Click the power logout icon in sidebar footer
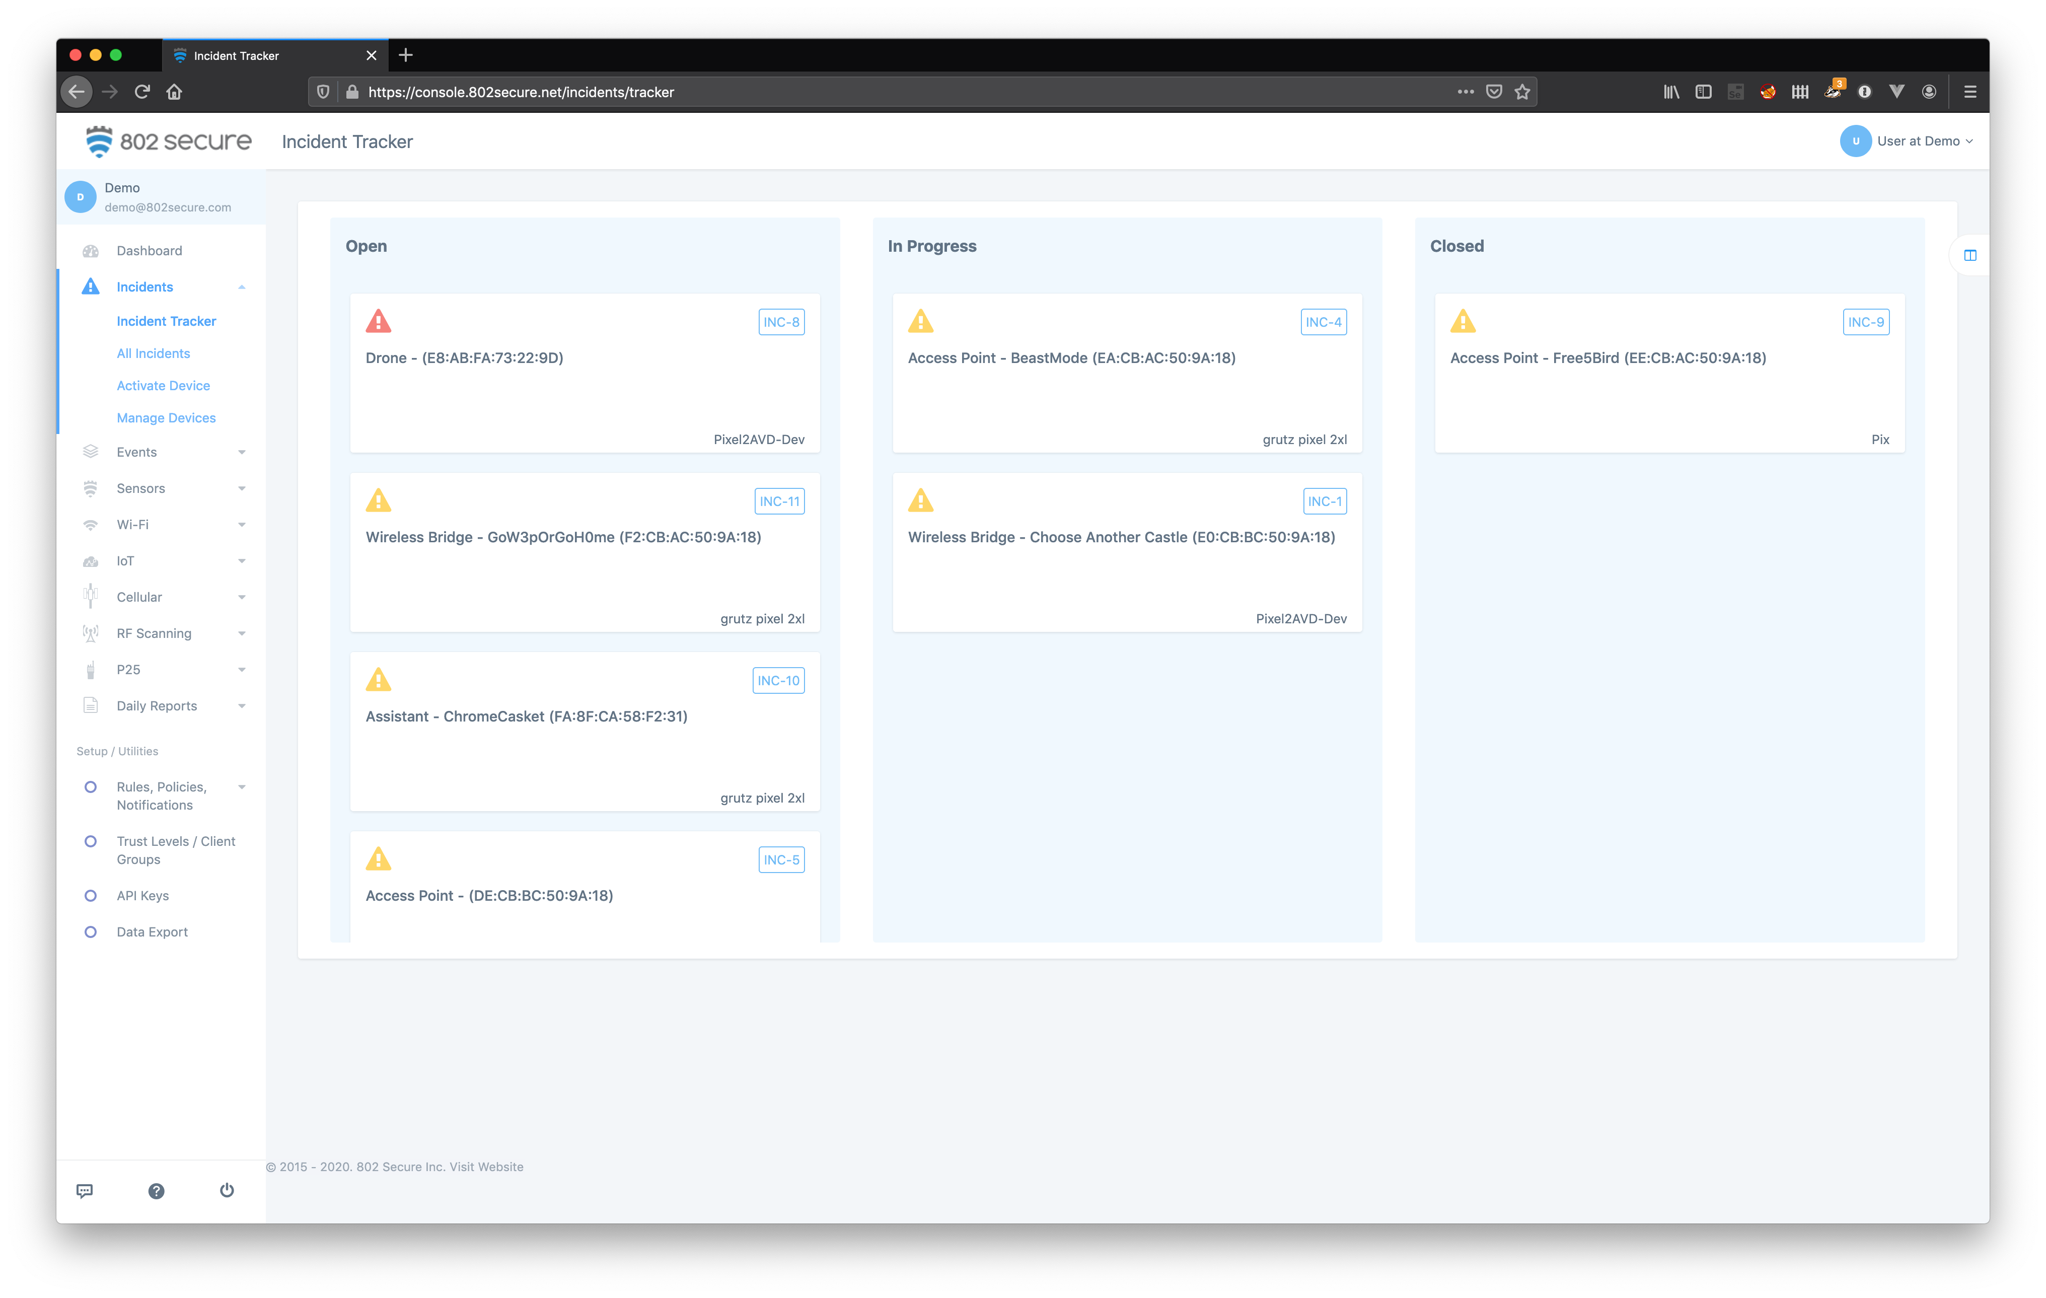This screenshot has height=1298, width=2046. pos(227,1190)
